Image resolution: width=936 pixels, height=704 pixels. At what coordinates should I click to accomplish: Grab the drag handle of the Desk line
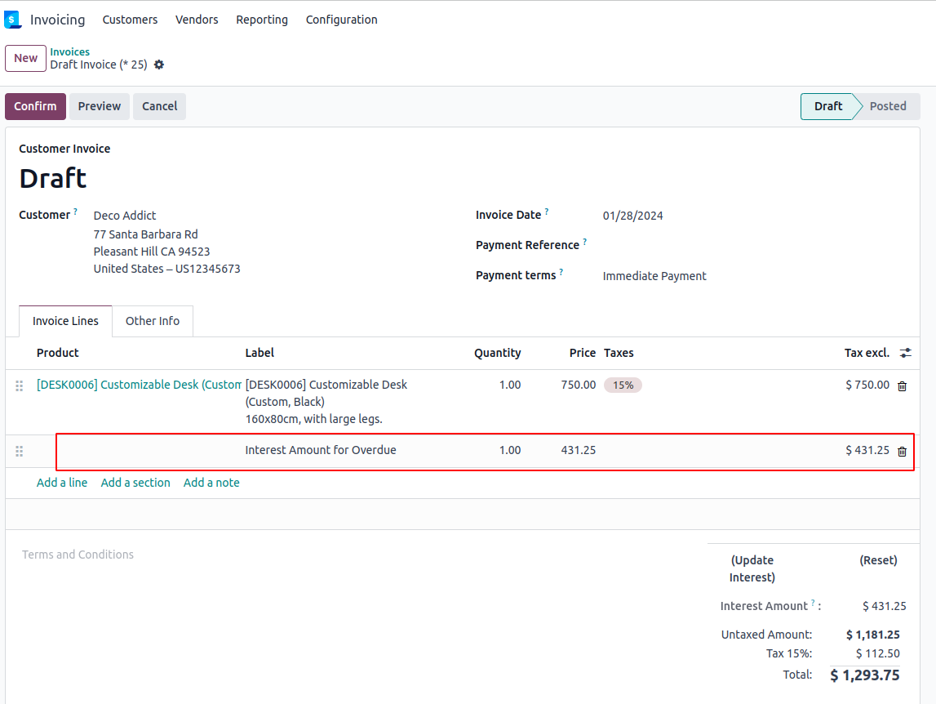point(20,385)
